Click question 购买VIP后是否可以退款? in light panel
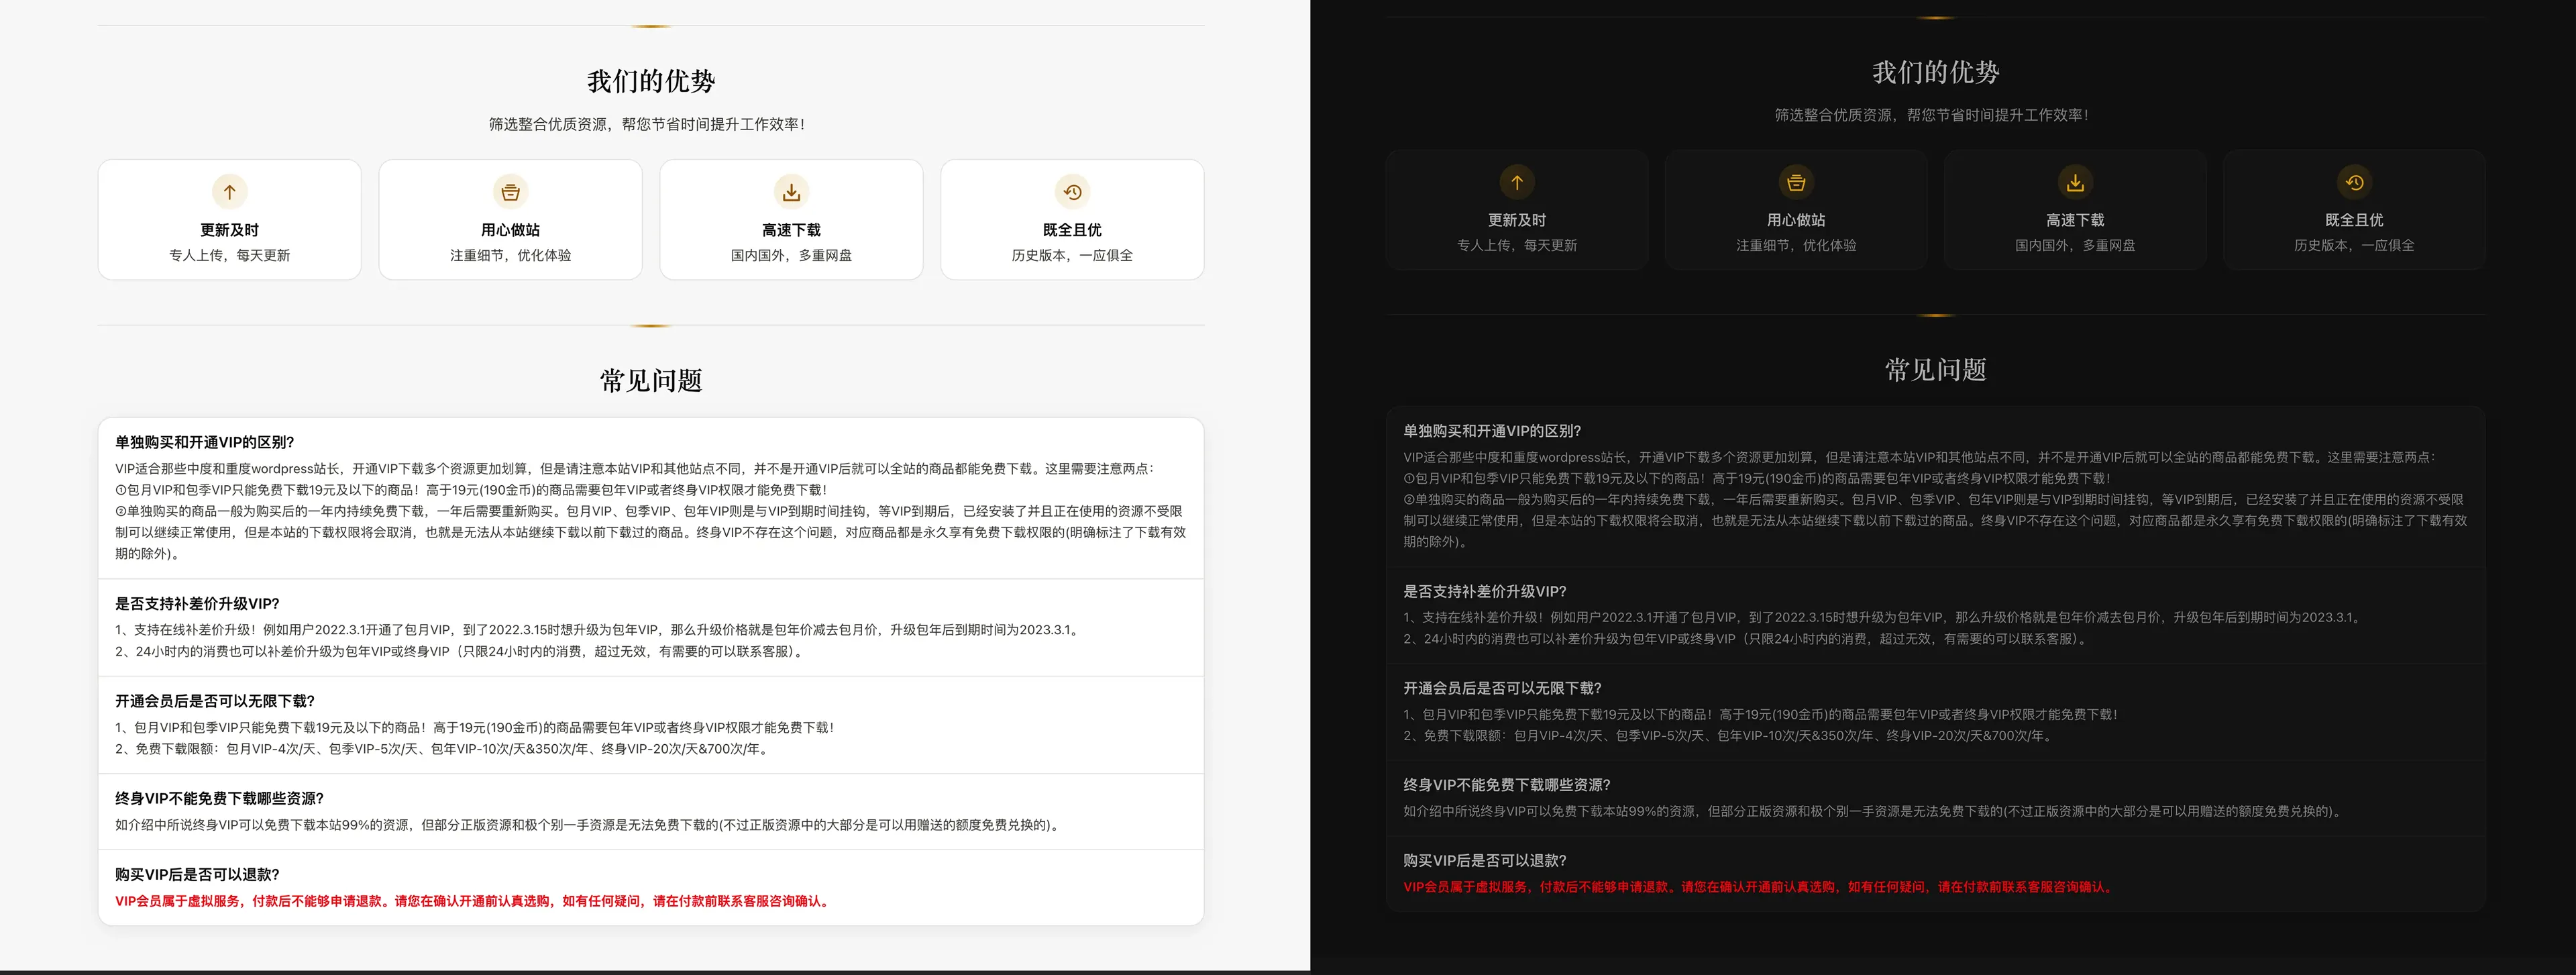The image size is (2576, 975). pos(197,874)
